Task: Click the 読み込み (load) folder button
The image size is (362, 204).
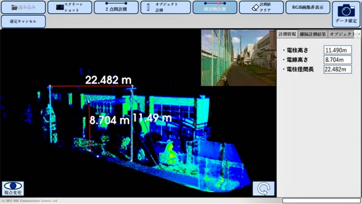Action: click(23, 7)
